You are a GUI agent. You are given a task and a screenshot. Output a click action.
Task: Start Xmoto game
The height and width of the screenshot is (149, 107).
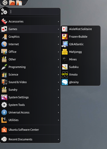point(80,74)
